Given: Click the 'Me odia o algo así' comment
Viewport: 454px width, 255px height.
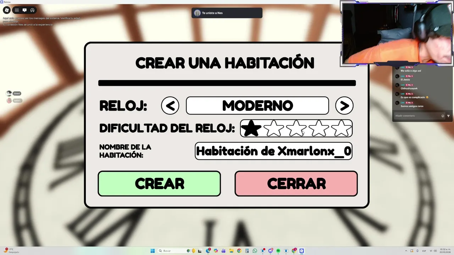Looking at the screenshot, I should [x=411, y=71].
